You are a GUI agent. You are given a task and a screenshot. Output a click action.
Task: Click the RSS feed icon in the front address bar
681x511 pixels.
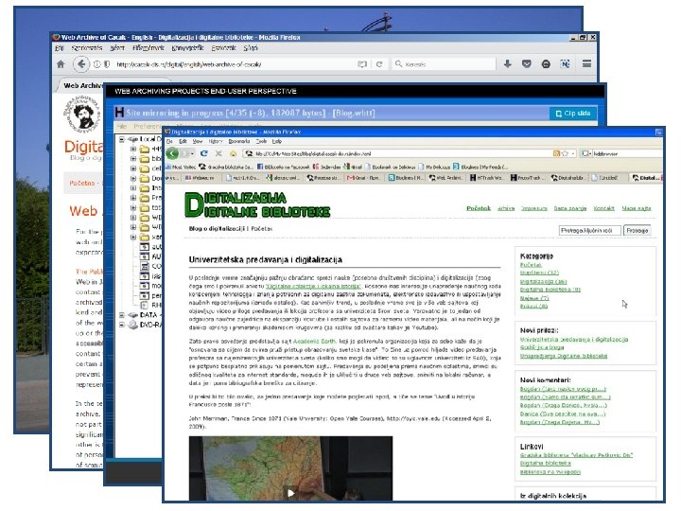(x=556, y=153)
